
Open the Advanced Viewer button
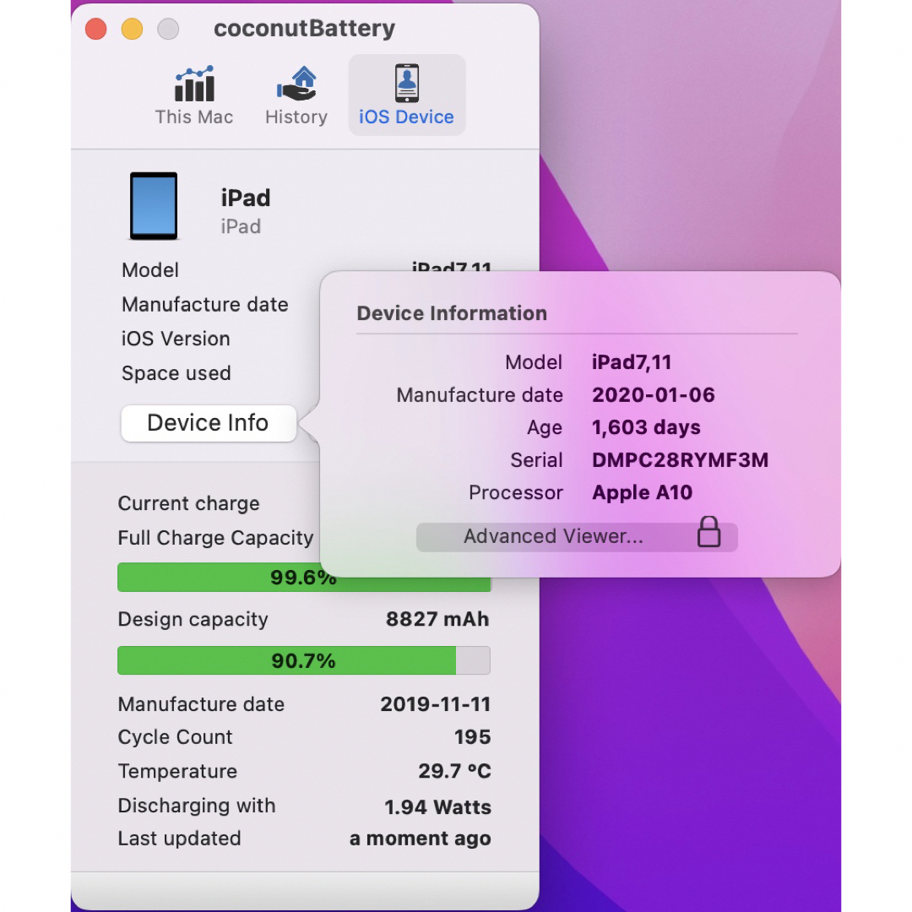coord(577,535)
